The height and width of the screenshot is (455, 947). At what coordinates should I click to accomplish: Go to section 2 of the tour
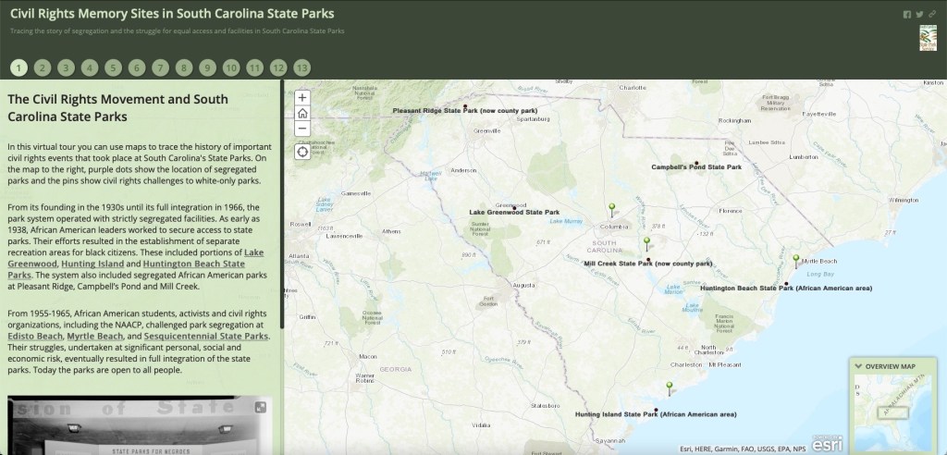pyautogui.click(x=42, y=68)
